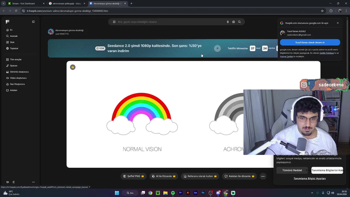This screenshot has height=197, width=350.
Task: Click the browser reload button
Action: (16, 11)
